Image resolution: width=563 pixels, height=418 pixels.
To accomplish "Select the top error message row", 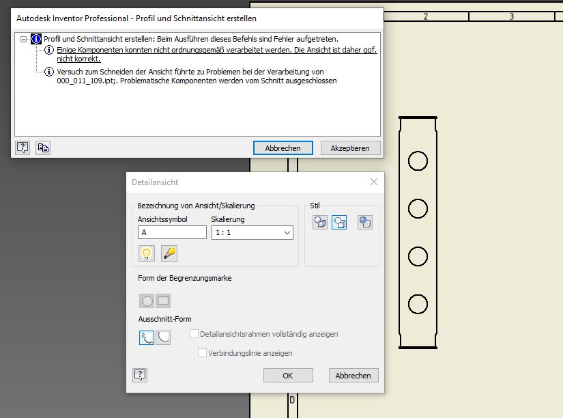I will pos(191,39).
